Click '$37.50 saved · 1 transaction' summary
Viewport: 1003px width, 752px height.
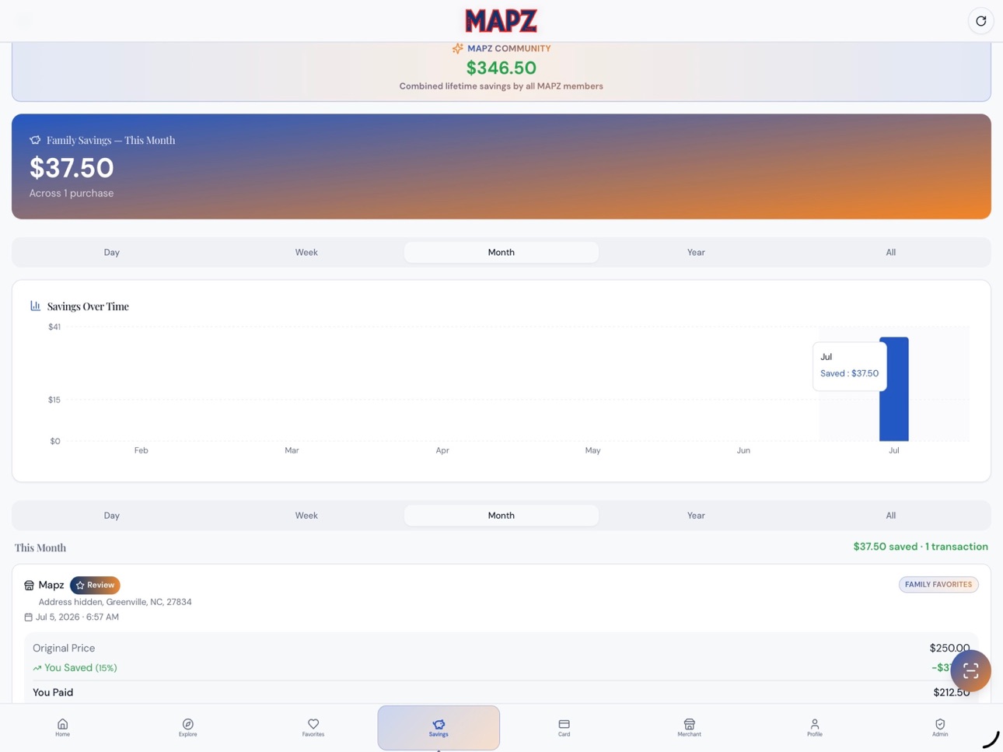921,547
